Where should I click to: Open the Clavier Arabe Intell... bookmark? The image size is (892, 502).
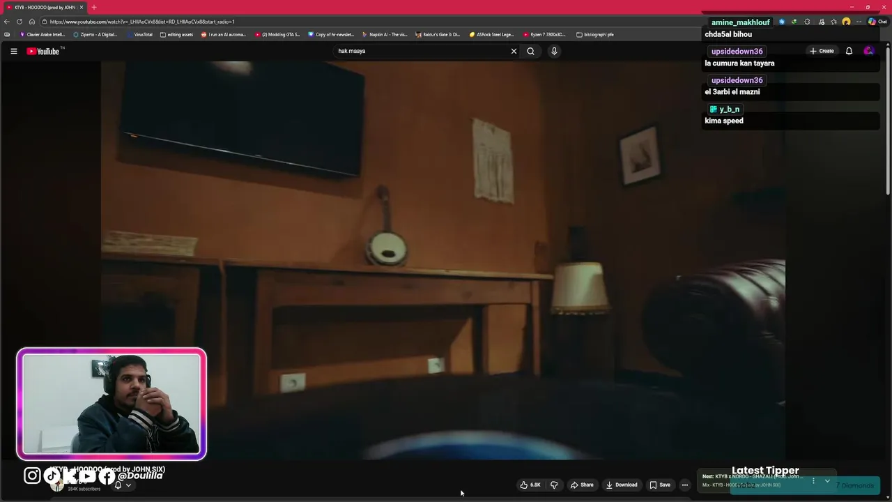pos(43,34)
